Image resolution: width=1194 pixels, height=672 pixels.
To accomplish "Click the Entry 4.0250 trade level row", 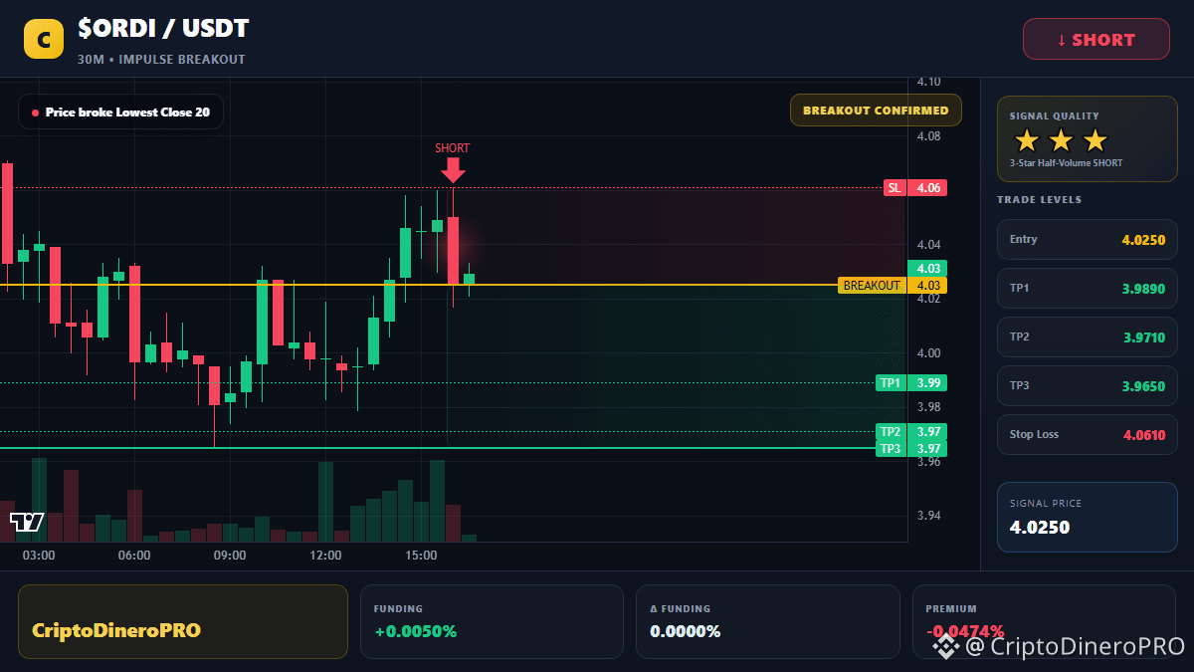I will [1088, 239].
